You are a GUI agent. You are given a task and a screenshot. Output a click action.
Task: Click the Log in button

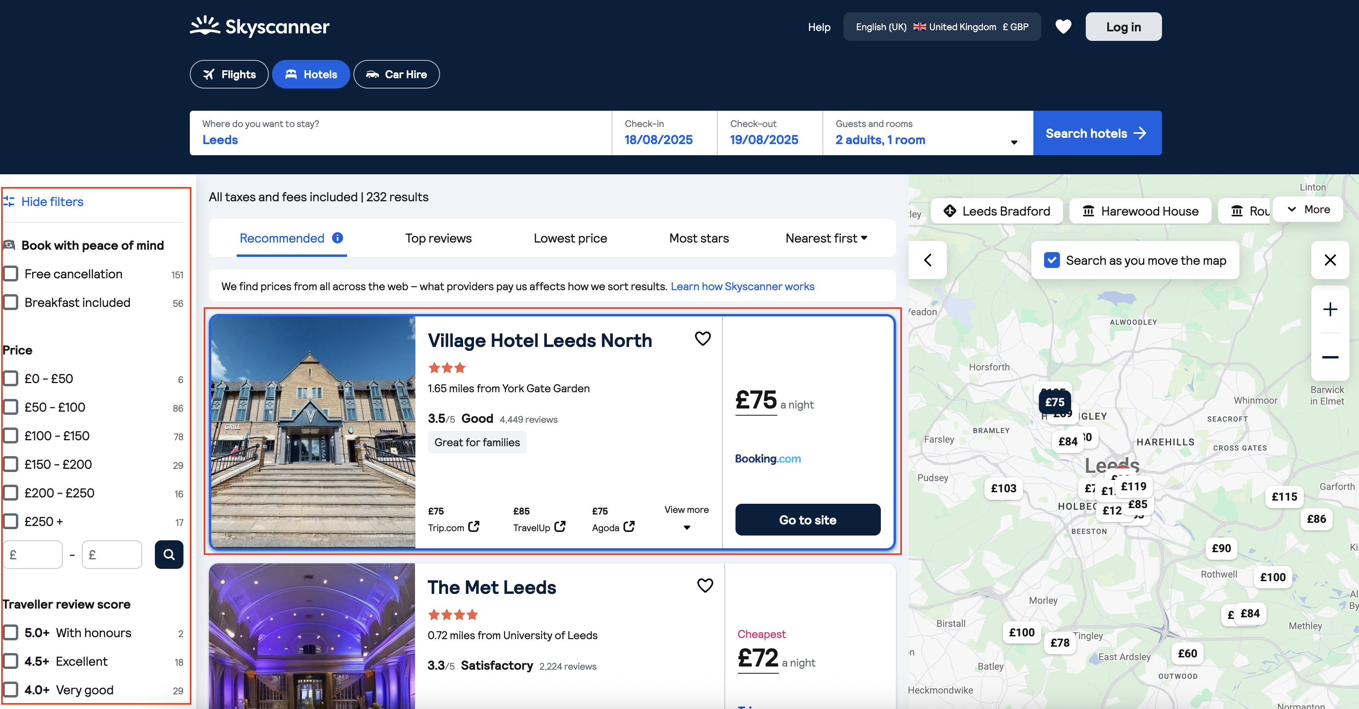point(1123,26)
